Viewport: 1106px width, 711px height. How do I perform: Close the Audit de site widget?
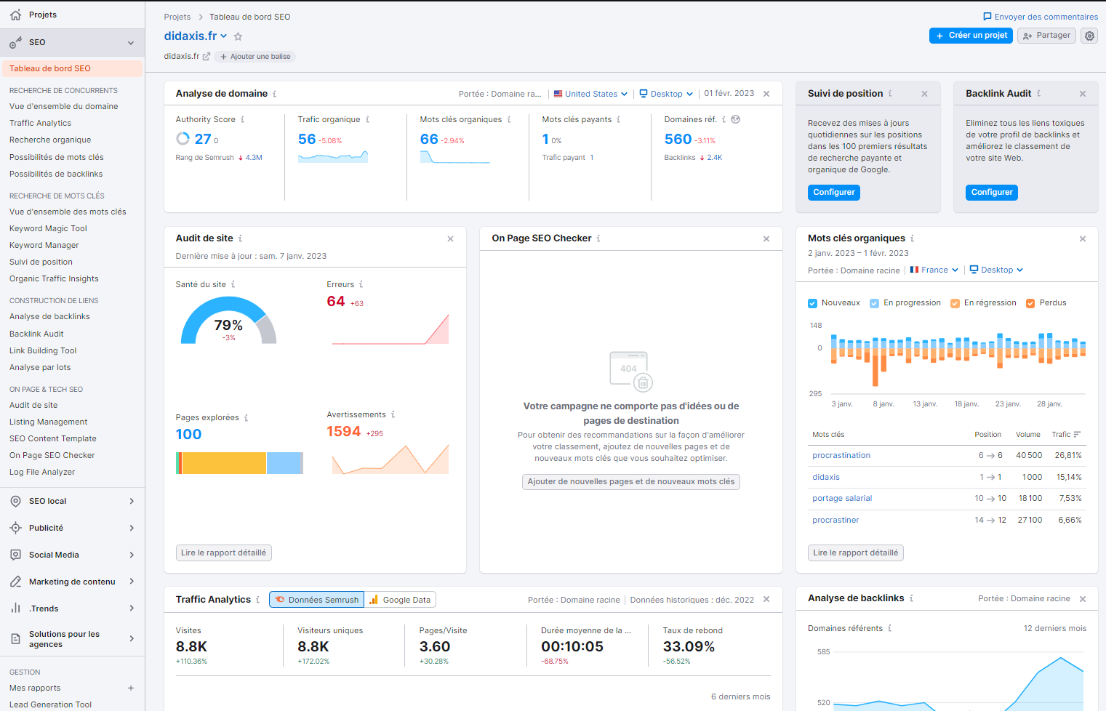point(450,238)
